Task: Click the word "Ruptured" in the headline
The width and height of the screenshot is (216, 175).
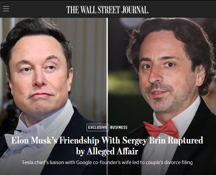Action: click(186, 140)
